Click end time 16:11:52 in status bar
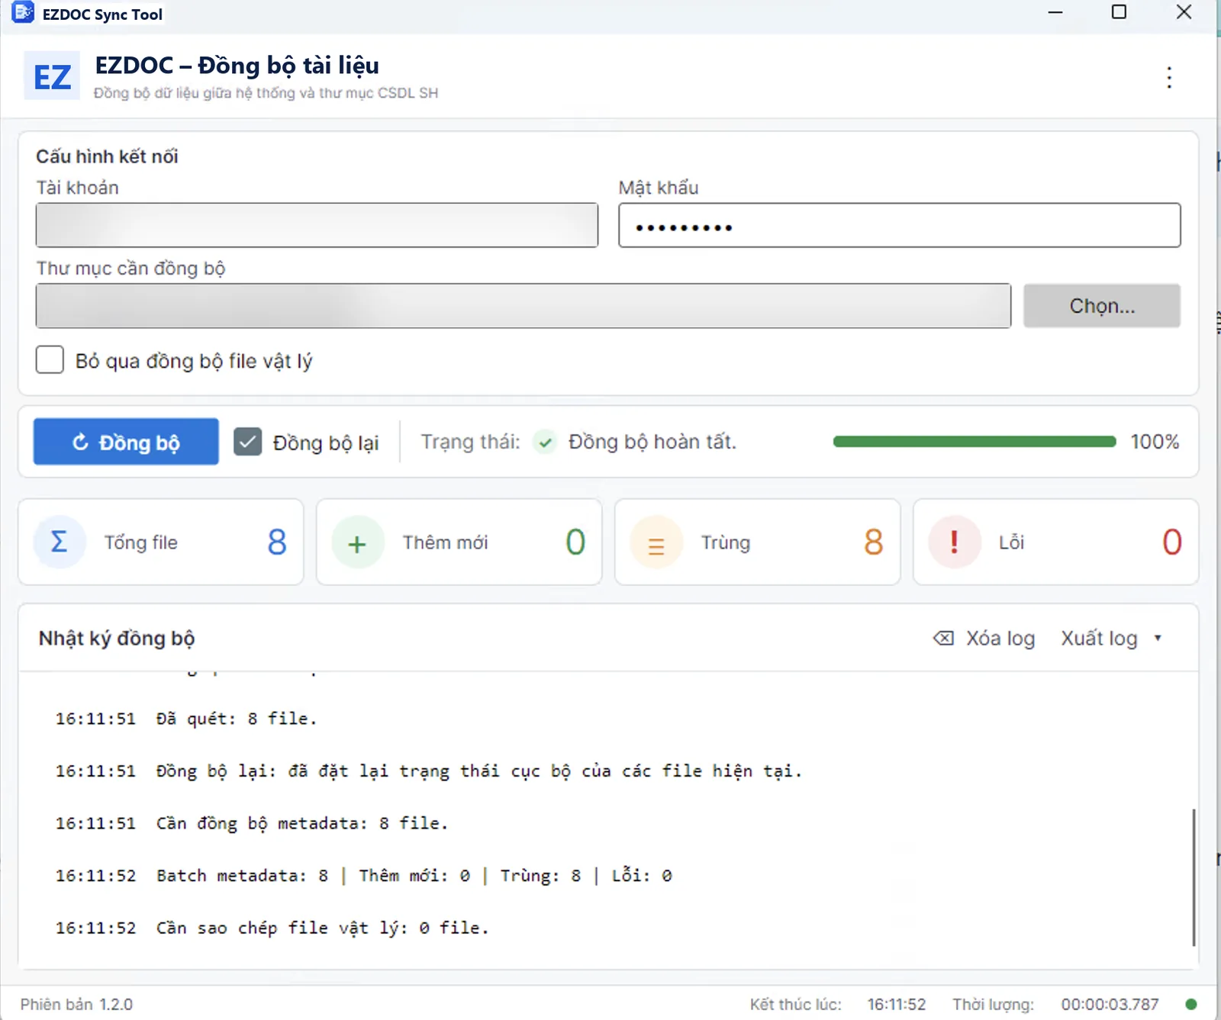Image resolution: width=1221 pixels, height=1020 pixels. coord(897,1004)
